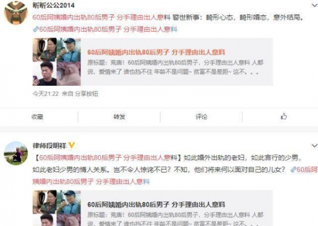
Task: Open username 昕昕公公2014 profile
Action: tap(54, 5)
